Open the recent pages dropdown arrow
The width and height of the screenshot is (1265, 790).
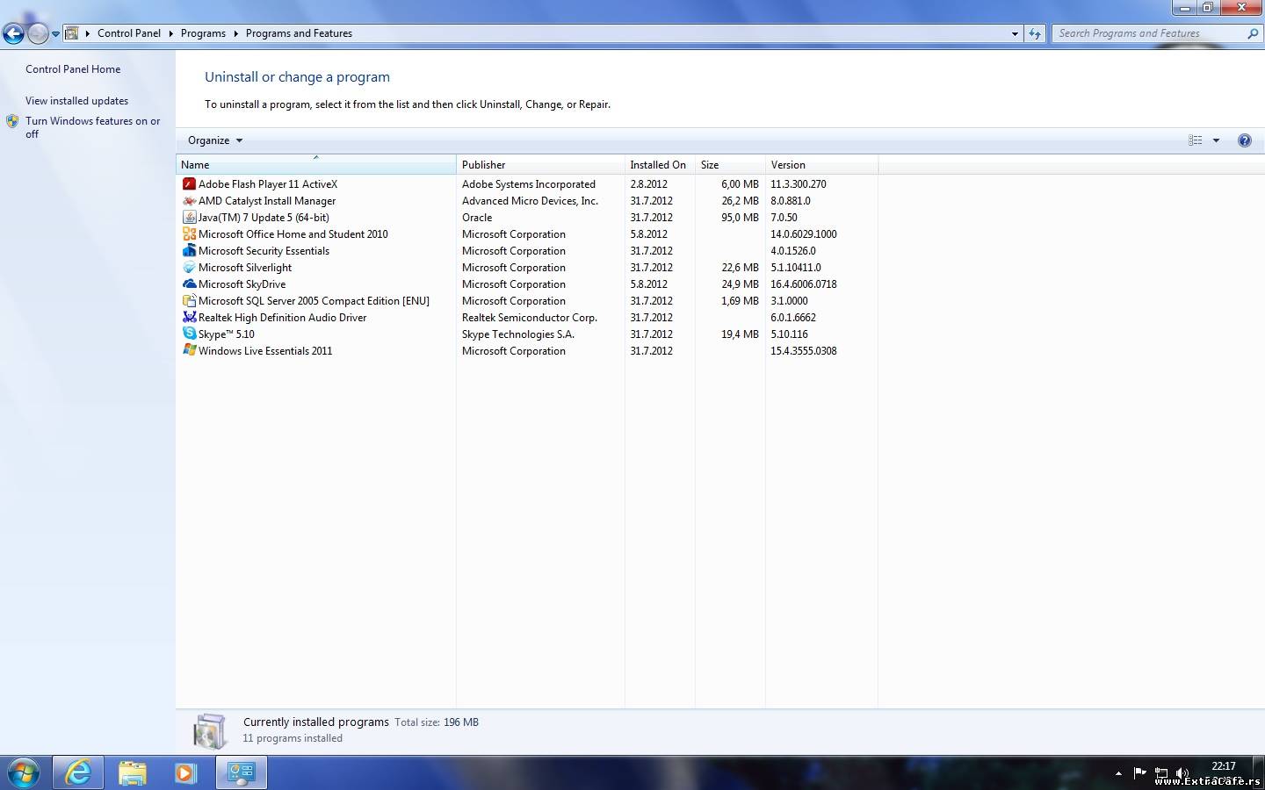point(55,34)
